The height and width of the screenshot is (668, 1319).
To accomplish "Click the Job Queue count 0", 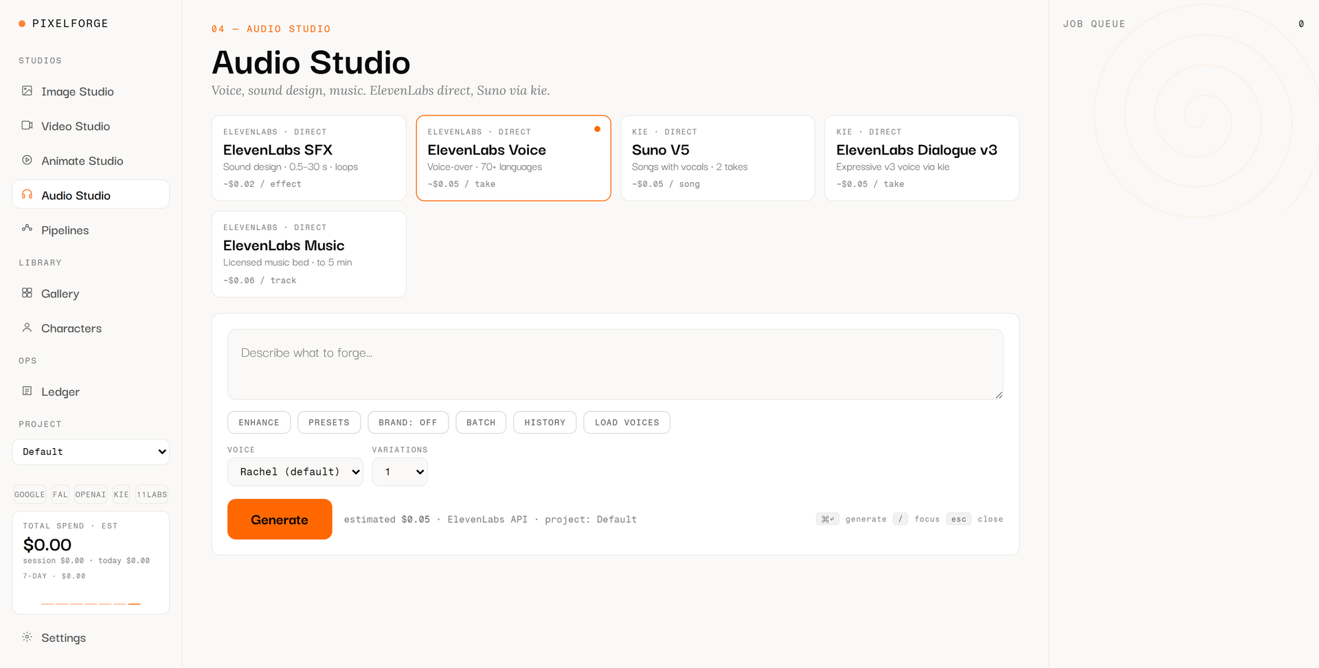I will [1301, 24].
